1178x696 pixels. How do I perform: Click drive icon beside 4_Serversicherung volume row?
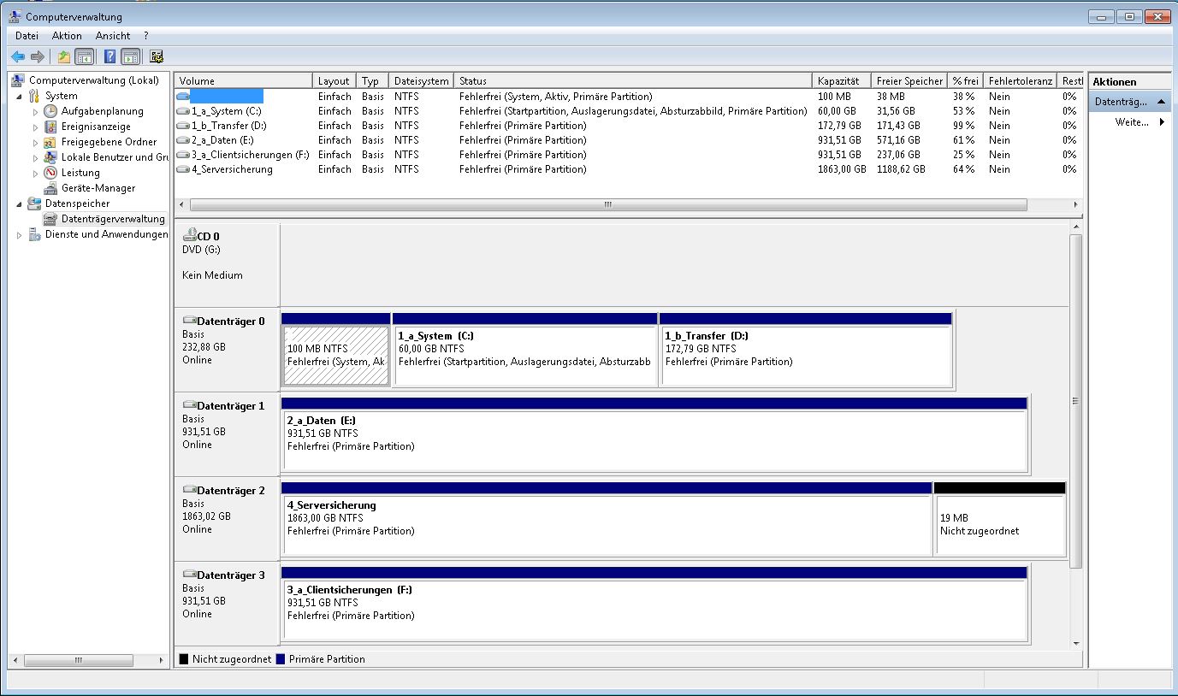(x=182, y=169)
